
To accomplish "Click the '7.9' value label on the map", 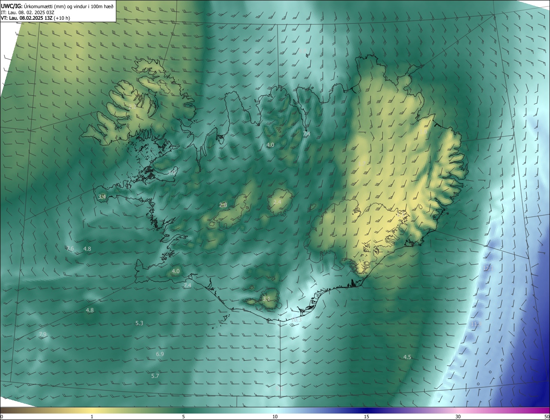I will click(x=43, y=334).
